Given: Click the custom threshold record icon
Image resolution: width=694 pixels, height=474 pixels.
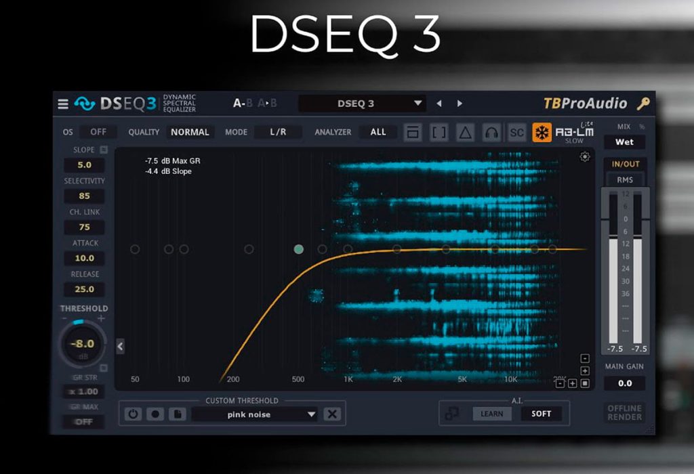Looking at the screenshot, I should coord(155,414).
